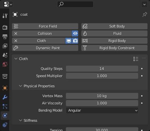Open the Object Constraints tab
This screenshot has height=131, width=150.
5,125
